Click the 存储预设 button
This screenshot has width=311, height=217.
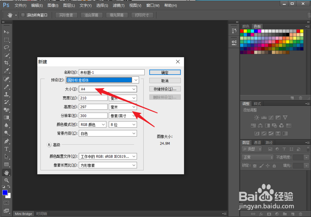click(x=165, y=89)
